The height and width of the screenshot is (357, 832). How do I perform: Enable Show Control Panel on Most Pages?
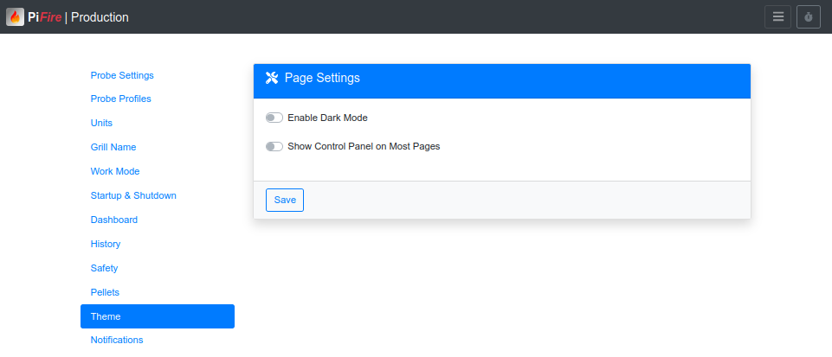pyautogui.click(x=274, y=147)
